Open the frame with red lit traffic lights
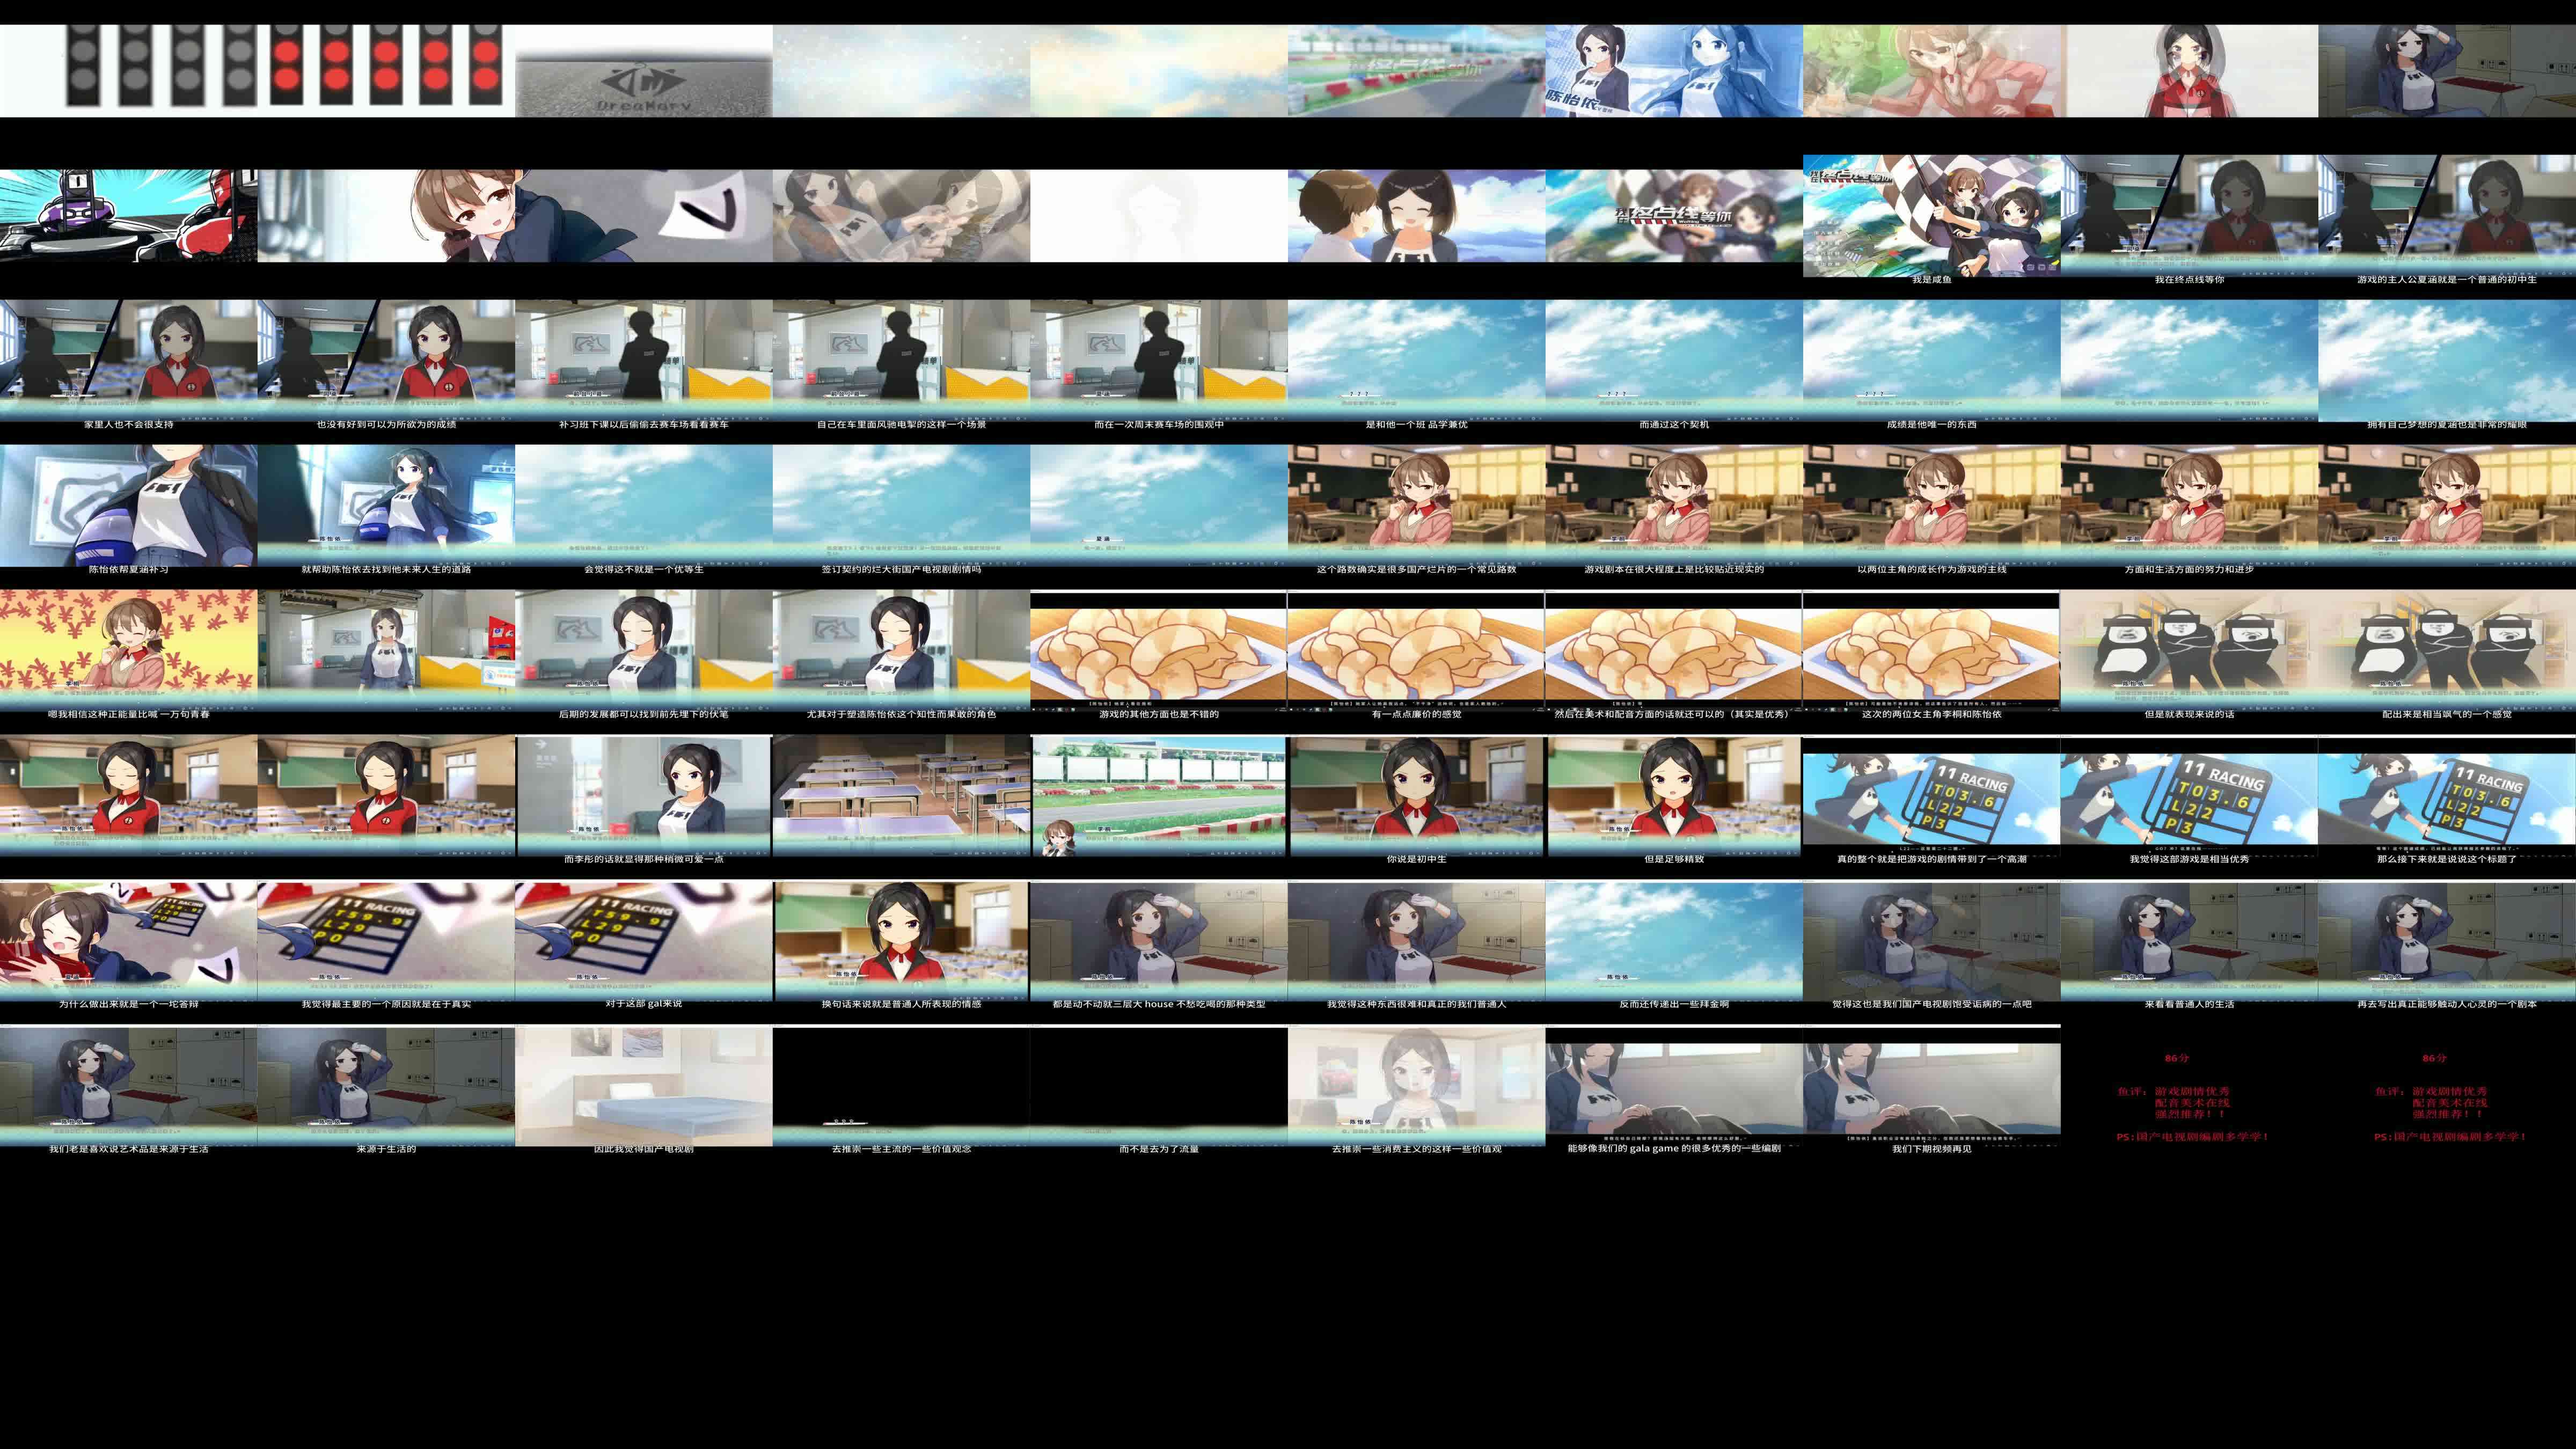2576x1449 pixels. [x=386, y=71]
